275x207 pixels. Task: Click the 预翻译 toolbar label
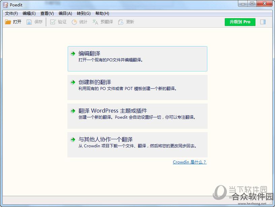[x=106, y=22]
